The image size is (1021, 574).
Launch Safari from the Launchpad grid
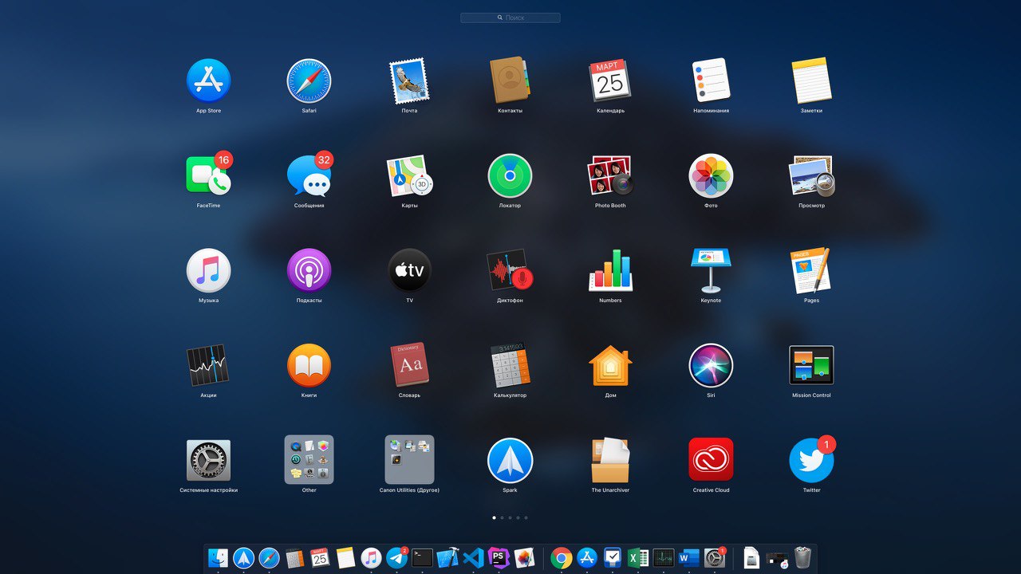309,81
